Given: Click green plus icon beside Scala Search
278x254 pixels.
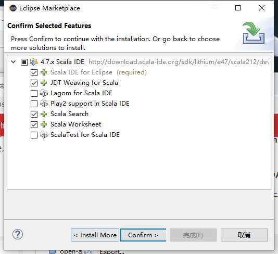Looking at the screenshot, I should click(x=44, y=114).
